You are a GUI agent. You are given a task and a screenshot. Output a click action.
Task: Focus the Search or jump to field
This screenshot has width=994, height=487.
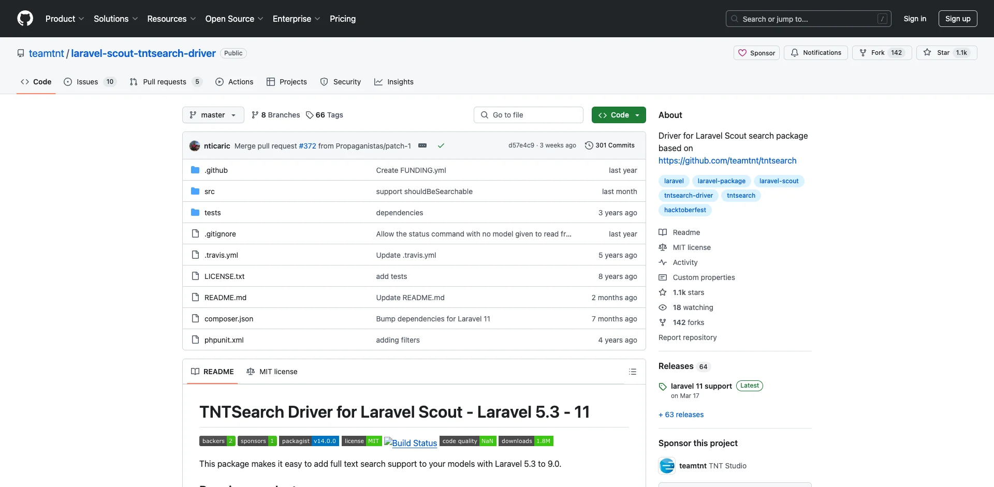pos(808,19)
